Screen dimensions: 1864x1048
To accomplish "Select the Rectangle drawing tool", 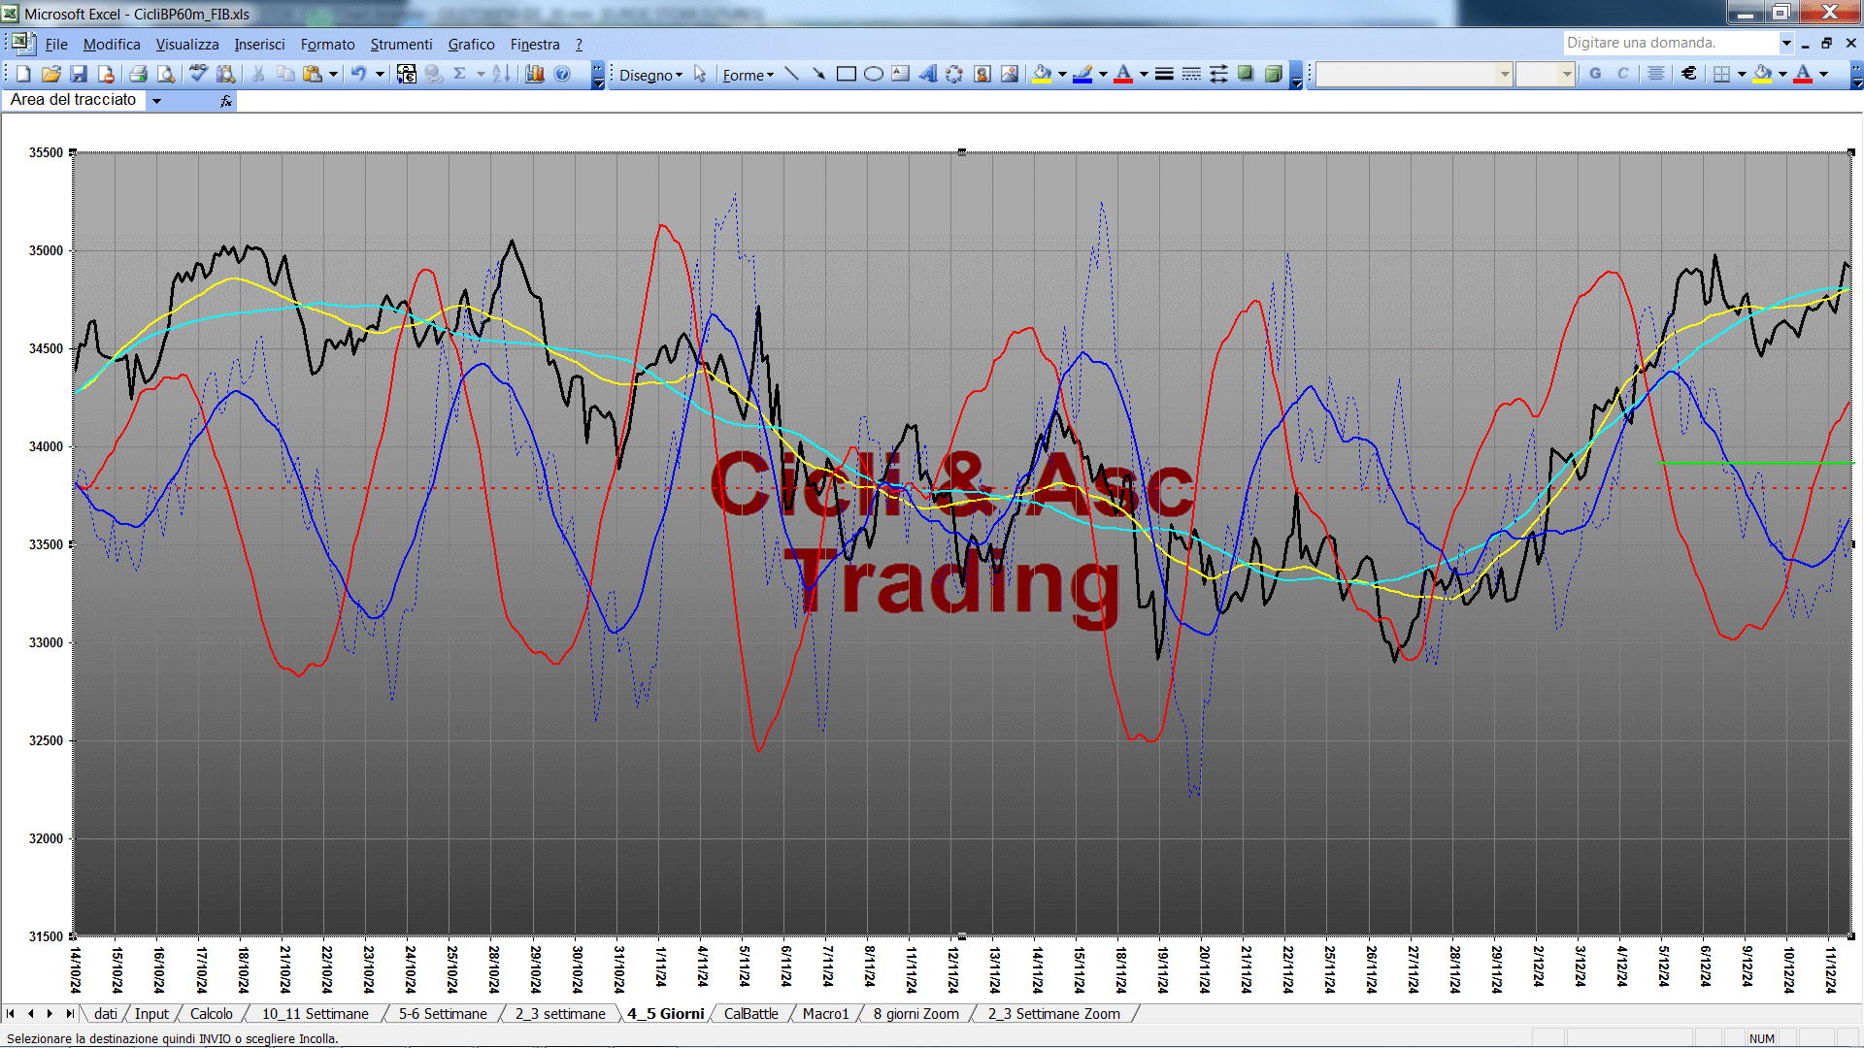I will click(x=847, y=74).
